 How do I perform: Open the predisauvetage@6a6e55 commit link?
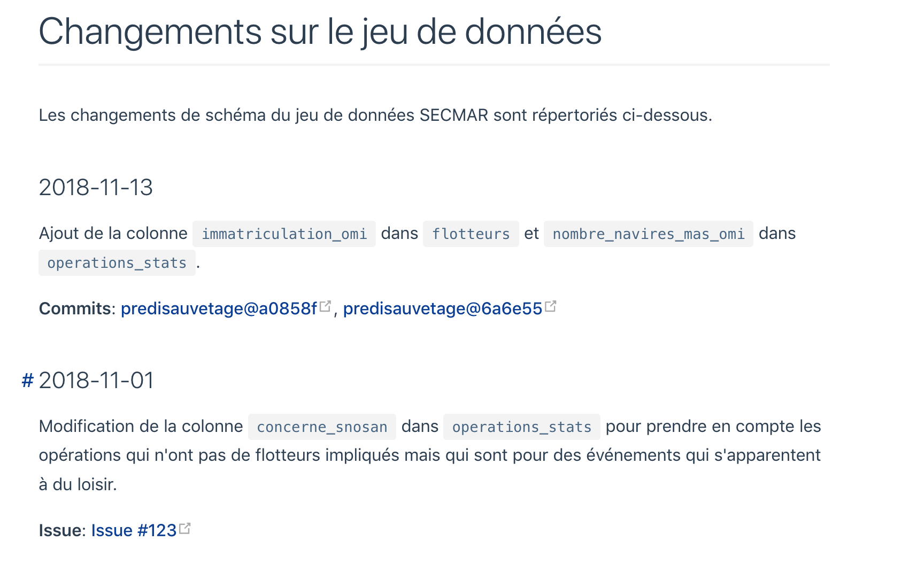(442, 308)
